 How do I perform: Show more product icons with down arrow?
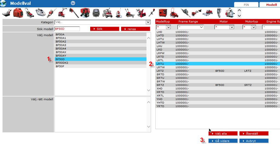tap(240, 16)
